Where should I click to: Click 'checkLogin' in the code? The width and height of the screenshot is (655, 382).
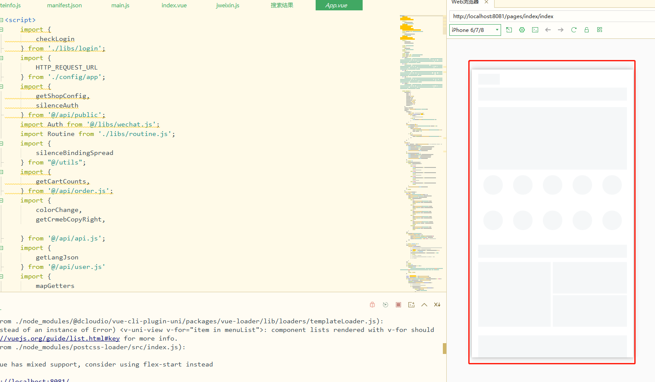[x=55, y=39]
